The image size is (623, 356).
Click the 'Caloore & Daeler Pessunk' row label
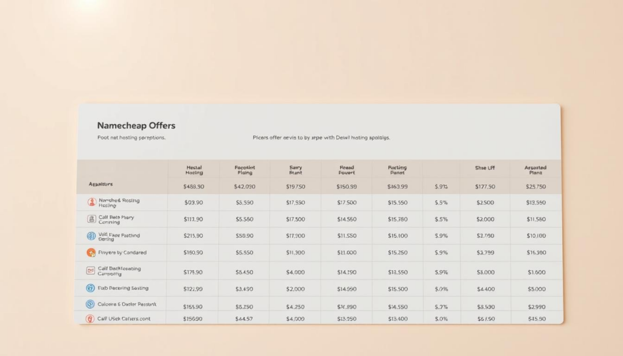pos(127,304)
